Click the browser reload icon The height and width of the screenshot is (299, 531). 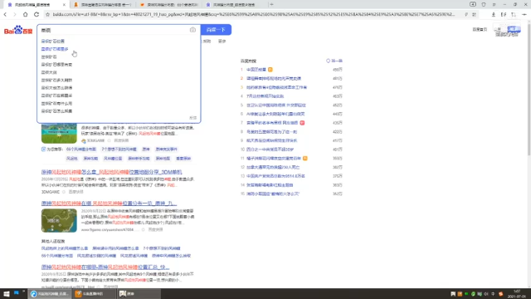coord(37,14)
